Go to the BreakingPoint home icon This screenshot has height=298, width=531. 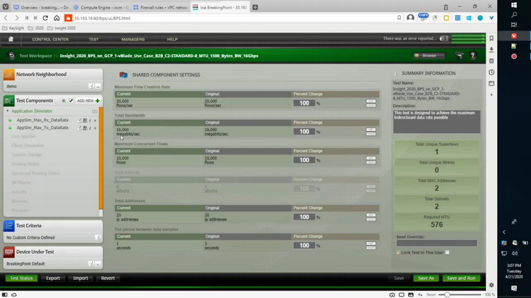click(x=11, y=39)
